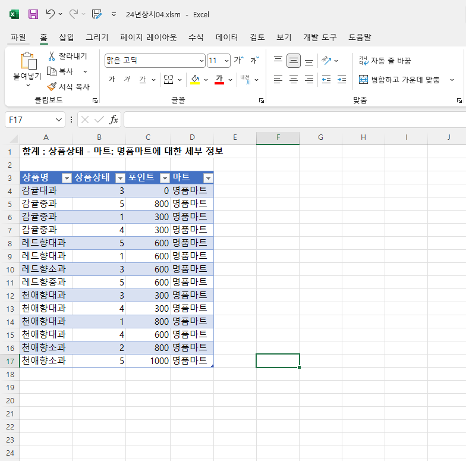Click the increase font size icon
Viewport: 466px width, 461px height.
(238, 60)
